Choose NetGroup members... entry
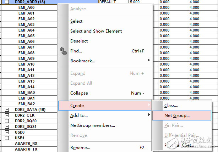 [93, 125]
